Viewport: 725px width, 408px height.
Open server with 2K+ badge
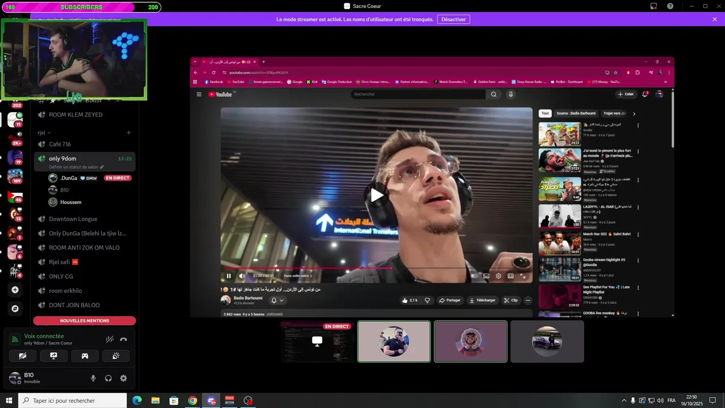click(x=15, y=139)
